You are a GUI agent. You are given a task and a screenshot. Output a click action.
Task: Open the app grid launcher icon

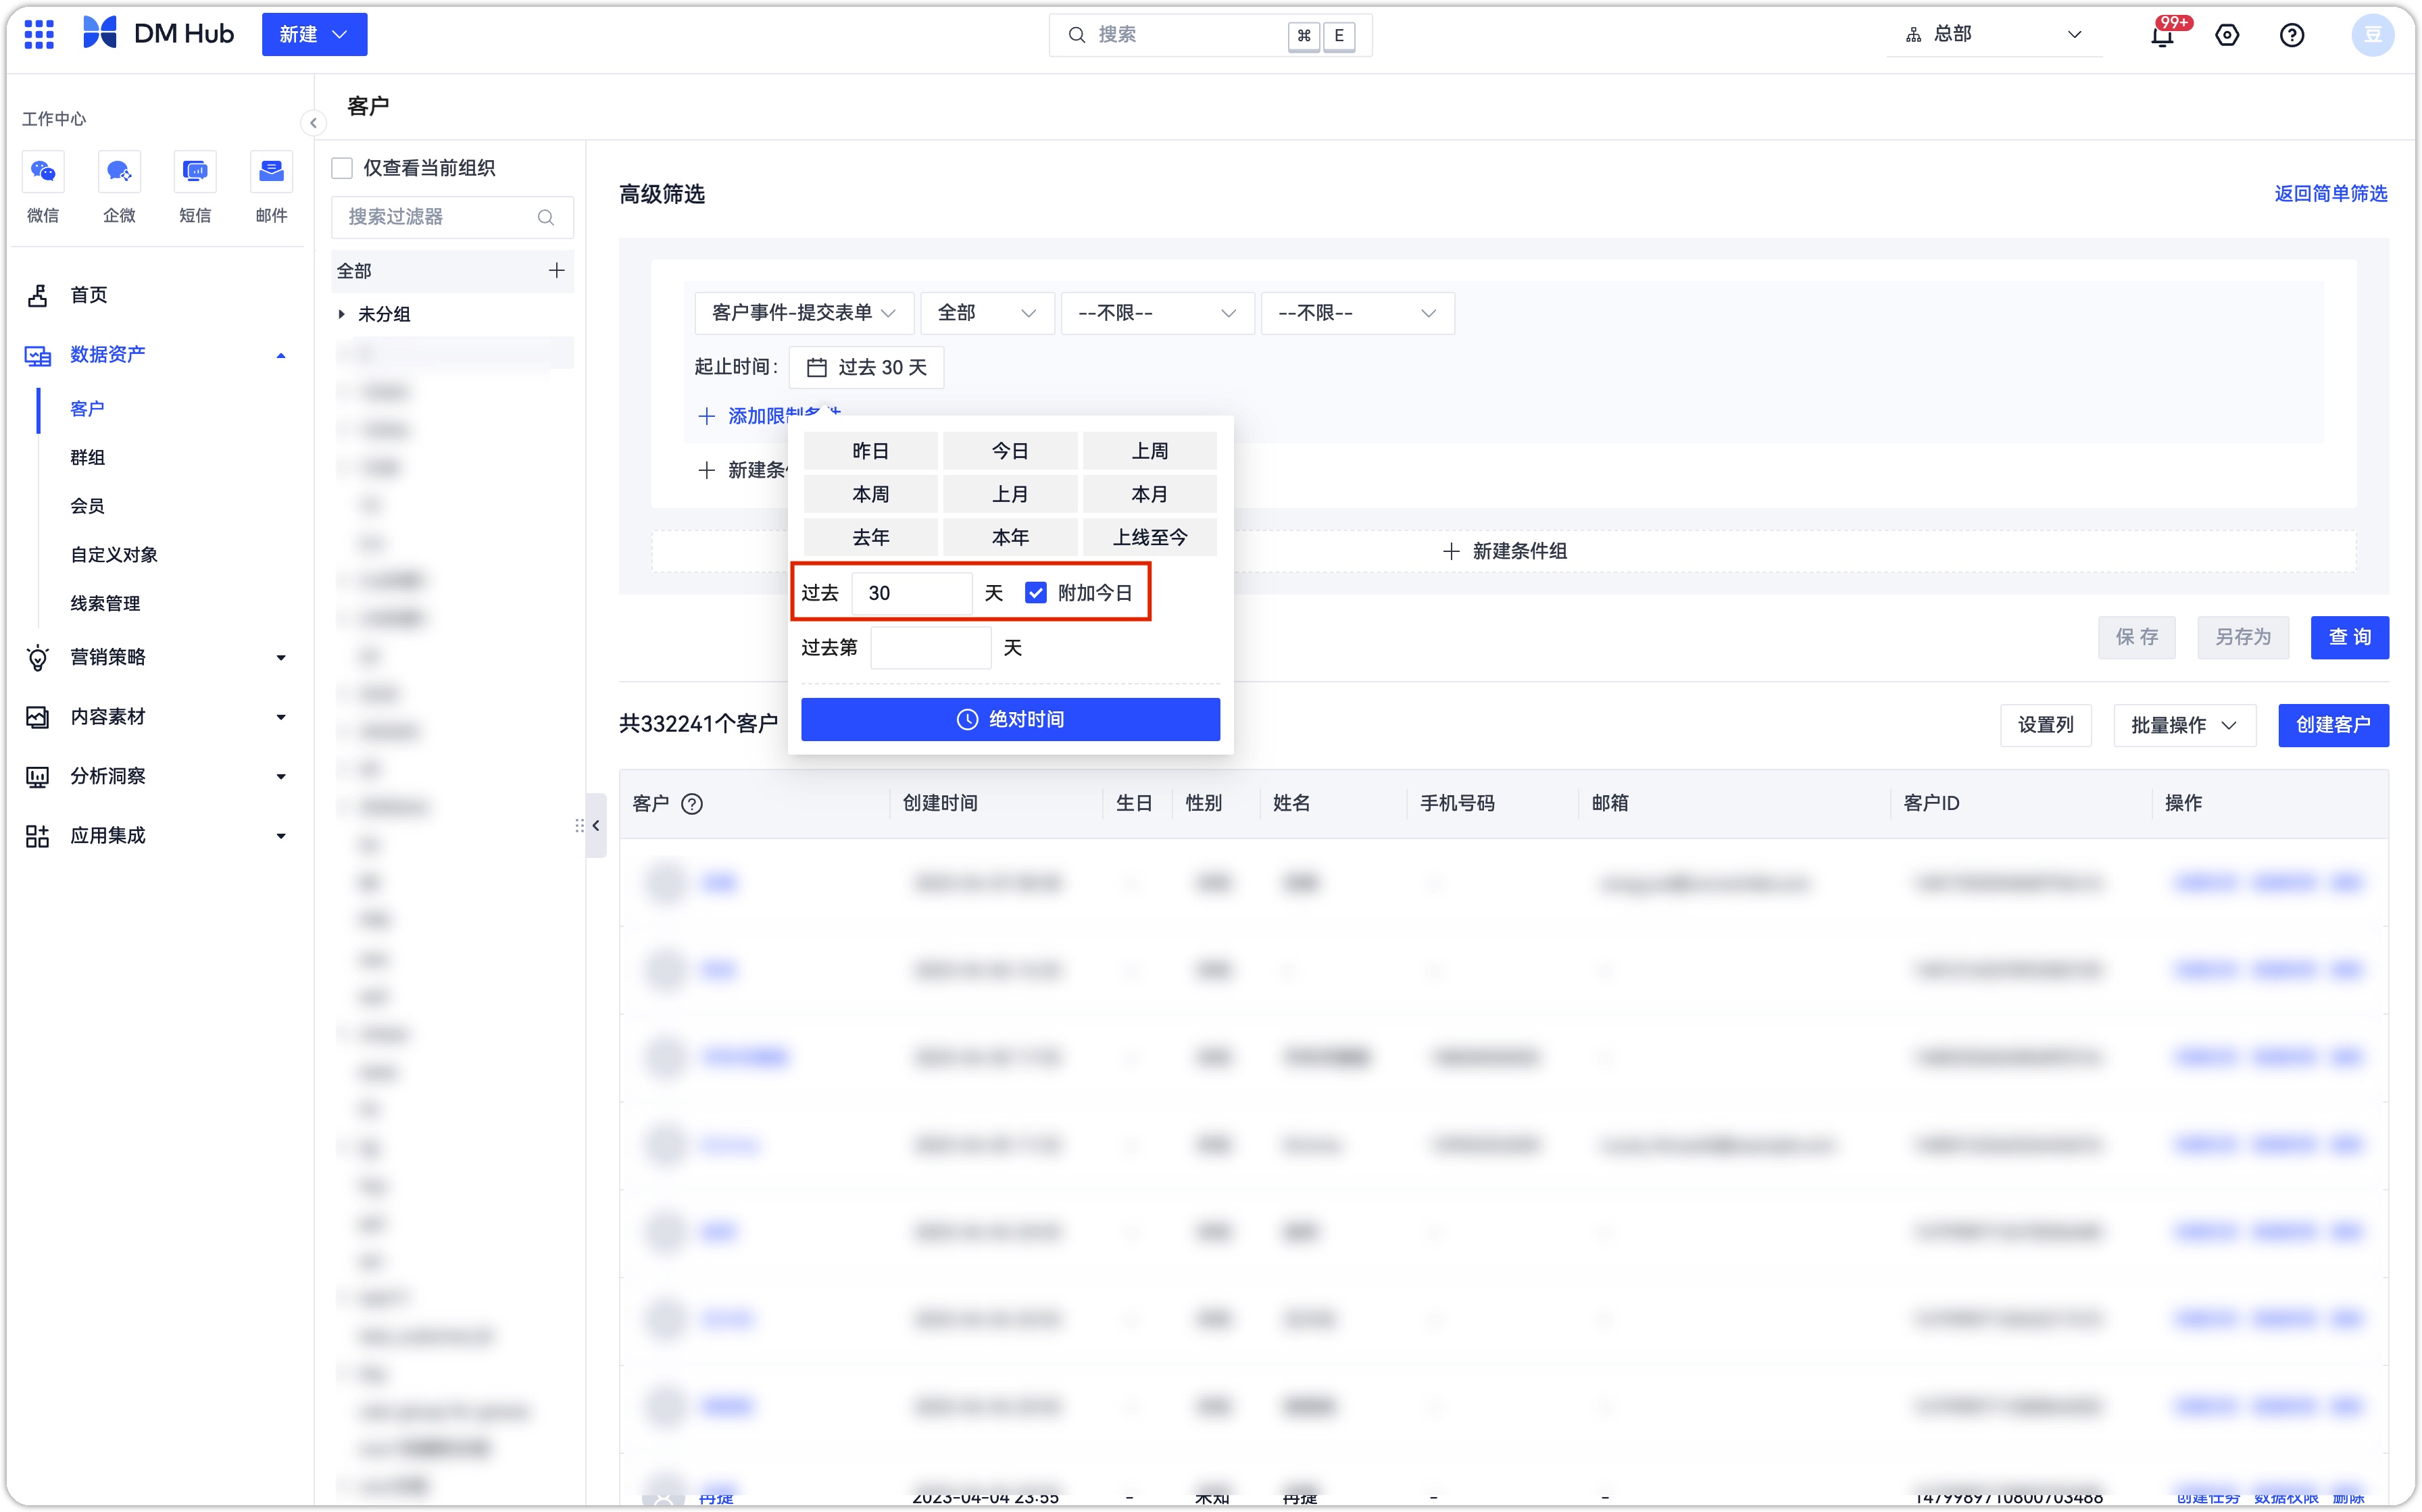tap(39, 34)
